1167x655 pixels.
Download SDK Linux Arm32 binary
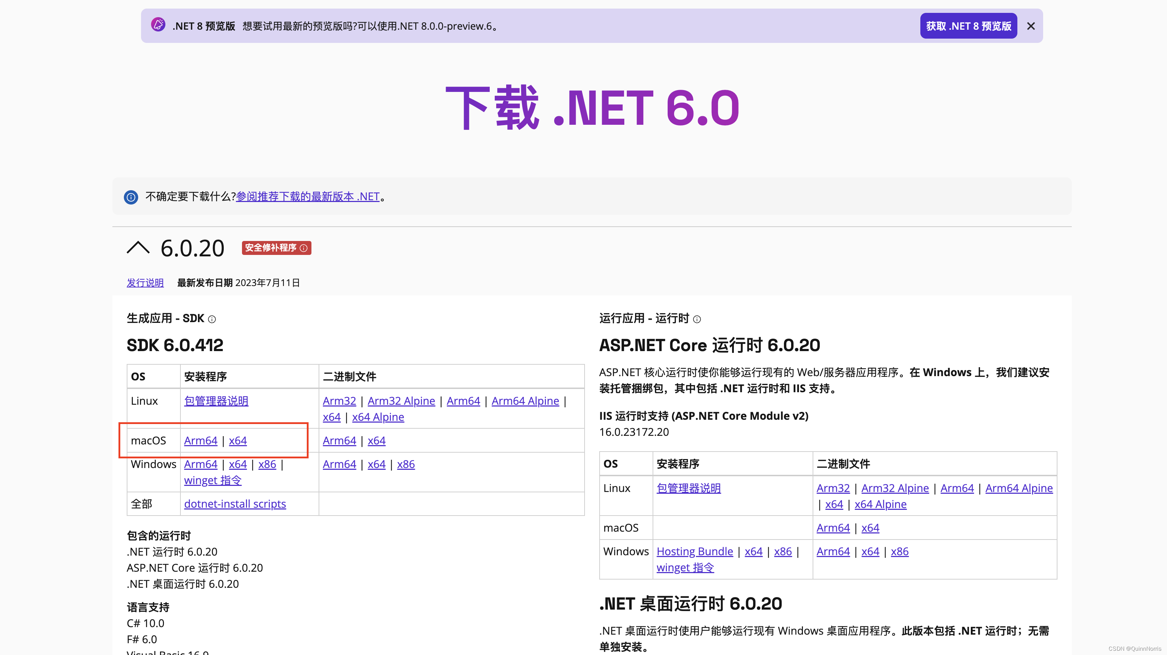[x=339, y=401]
